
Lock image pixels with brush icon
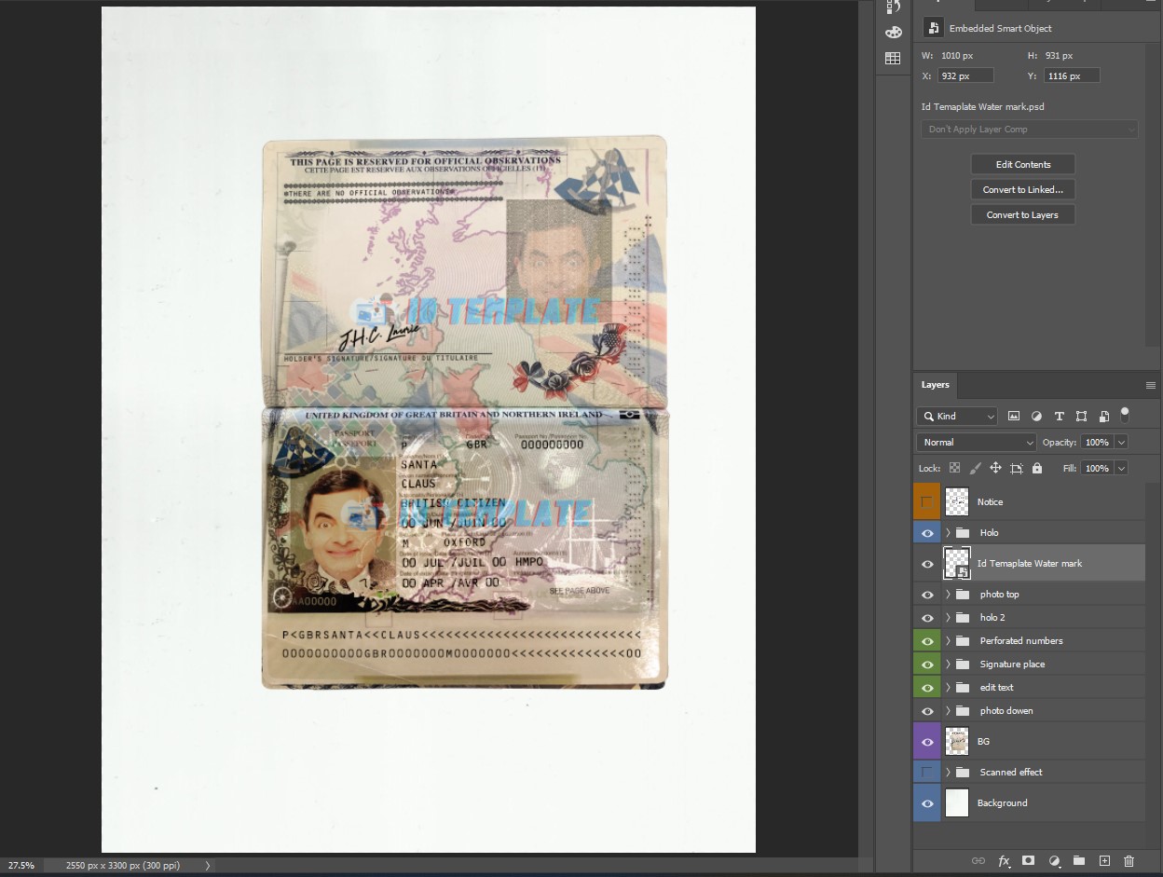point(975,468)
